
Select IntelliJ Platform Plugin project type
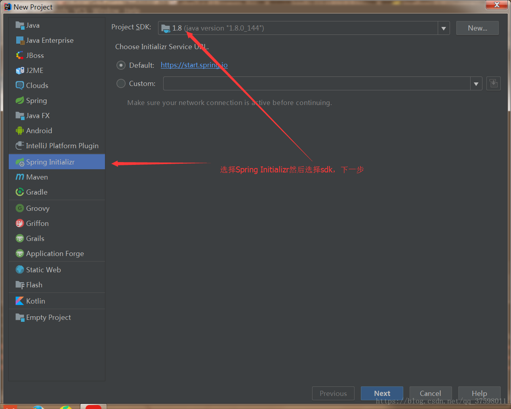tap(57, 146)
